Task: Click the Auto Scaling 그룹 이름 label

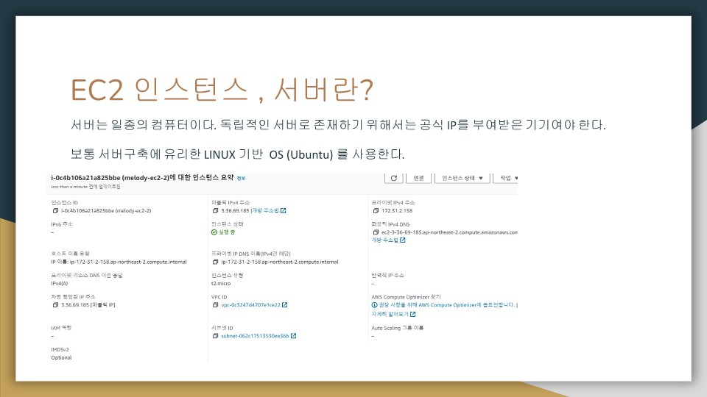Action: (397, 328)
